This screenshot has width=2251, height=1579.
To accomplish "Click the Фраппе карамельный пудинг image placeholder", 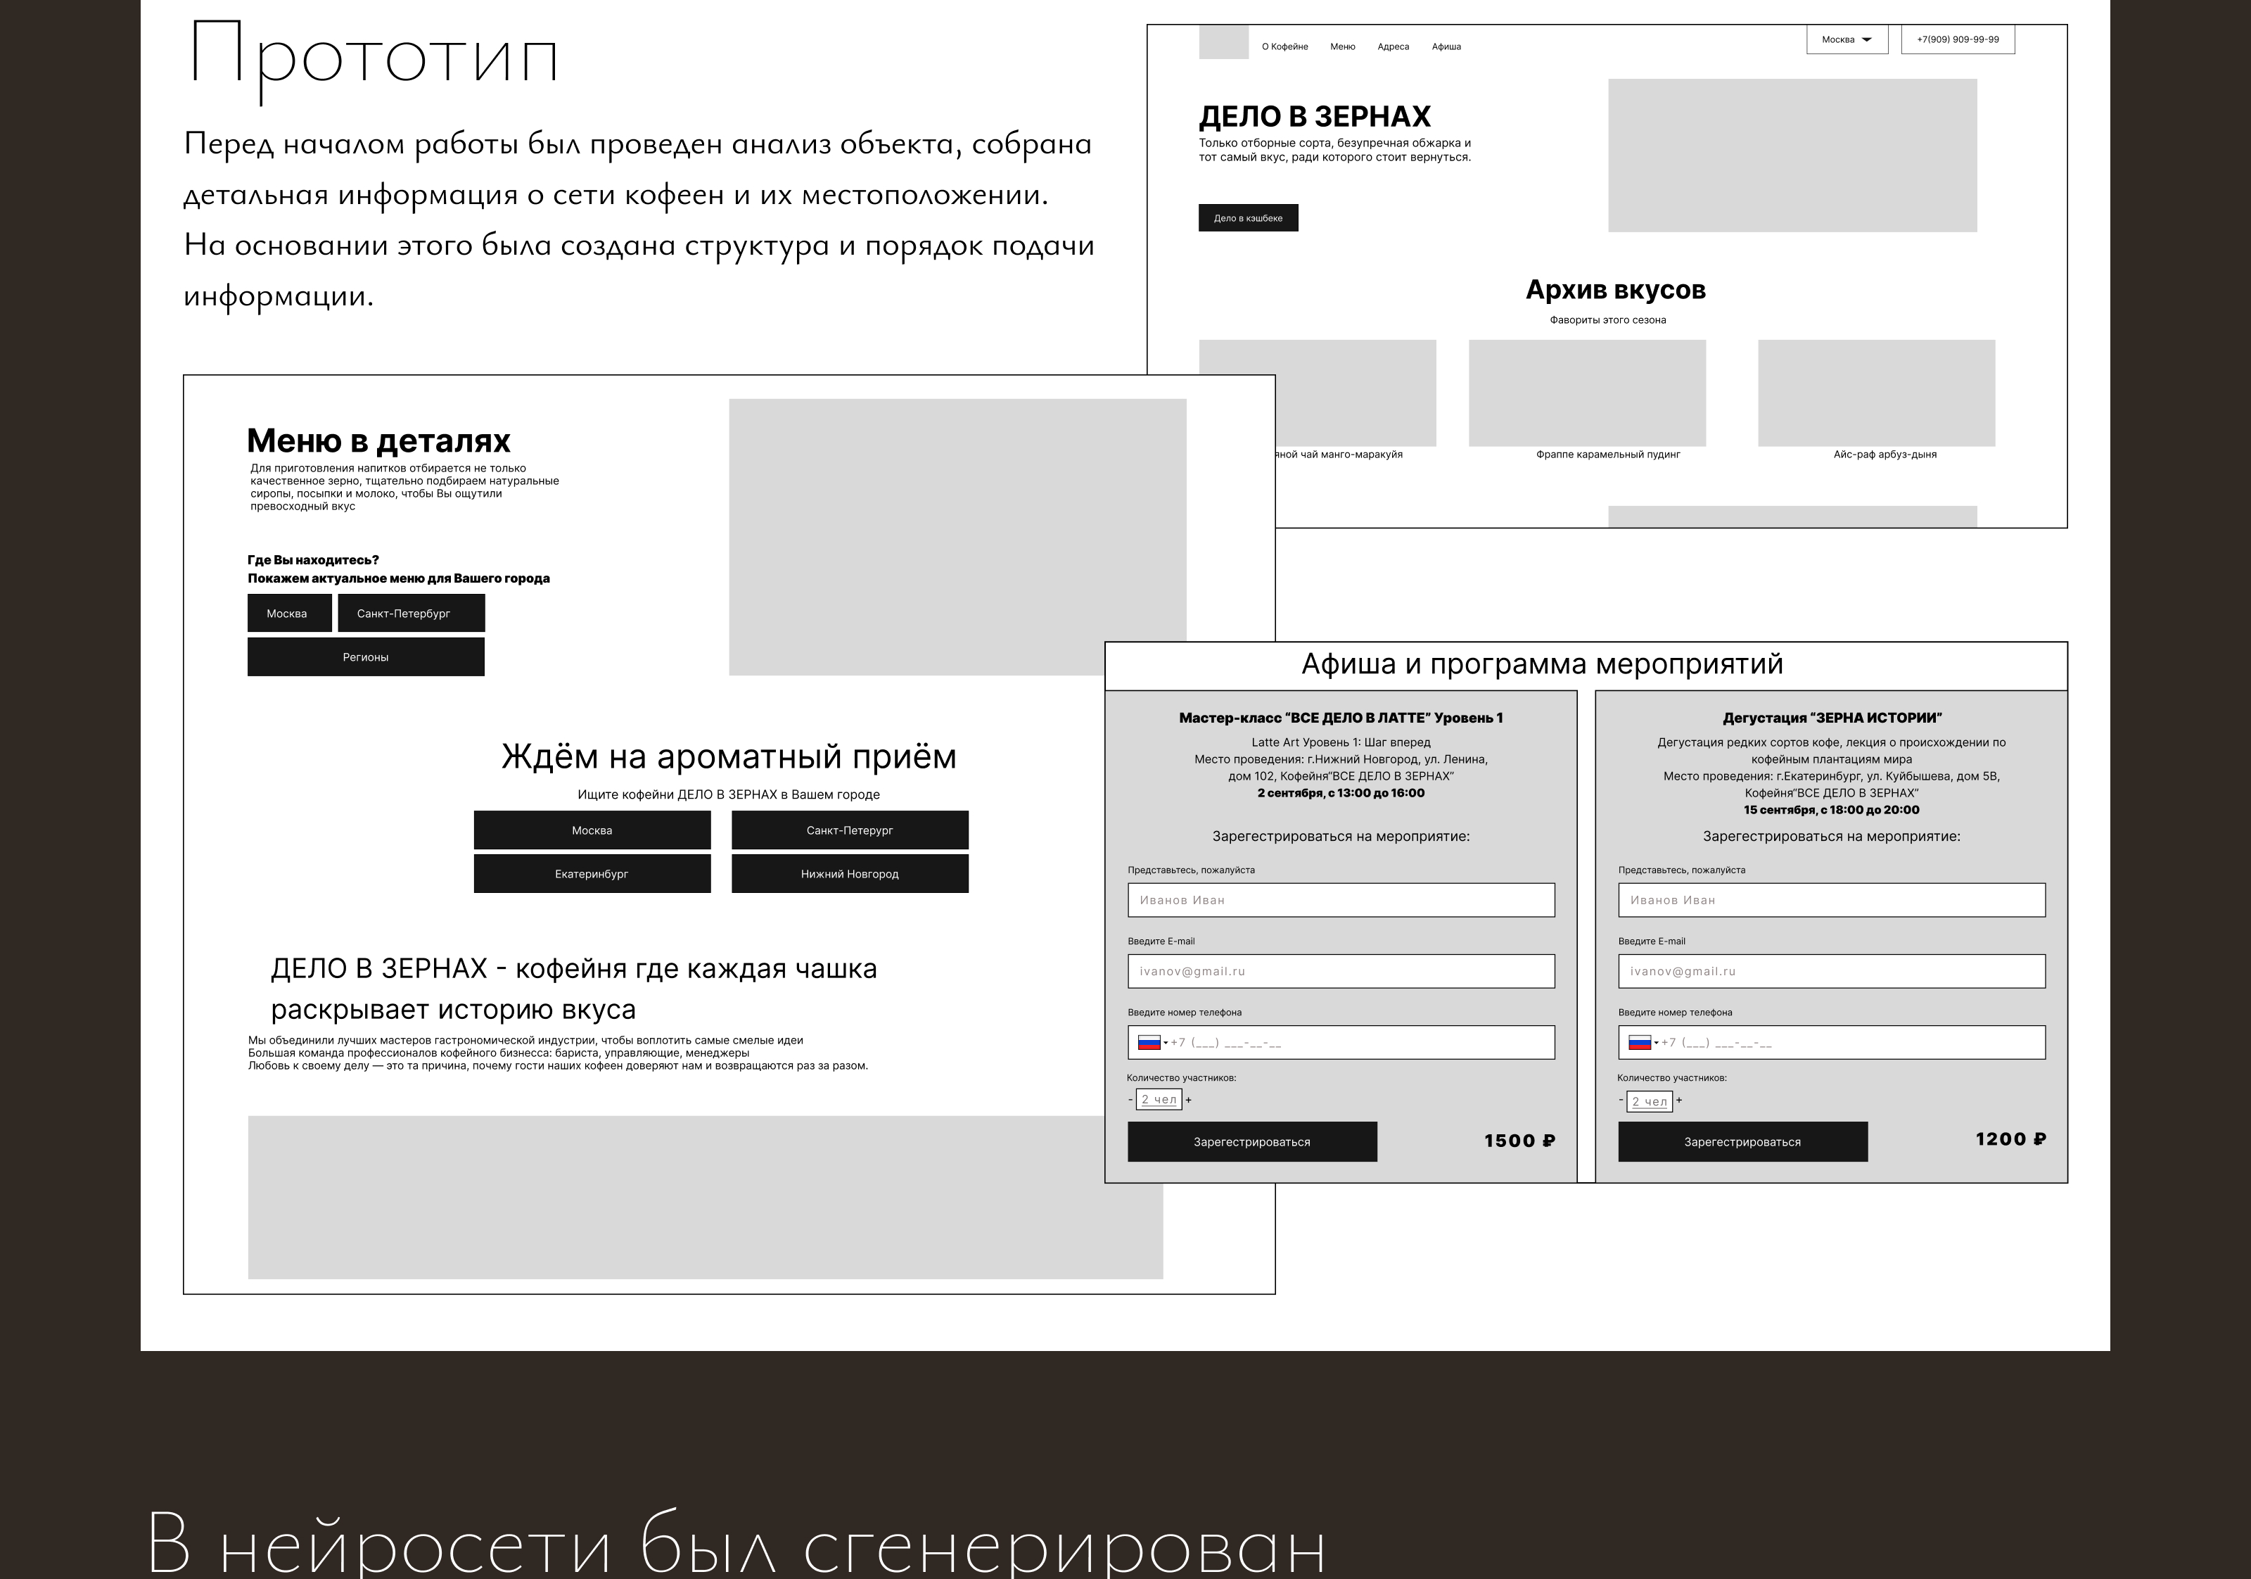I will [x=1587, y=393].
